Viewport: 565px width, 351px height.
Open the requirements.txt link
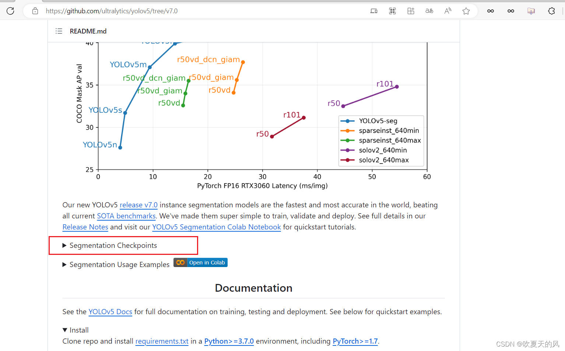click(x=162, y=341)
